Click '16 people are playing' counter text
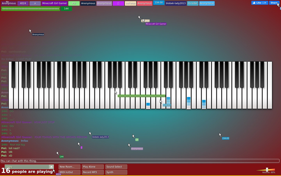Viewport: 281px width, 176px height. pos(27,171)
